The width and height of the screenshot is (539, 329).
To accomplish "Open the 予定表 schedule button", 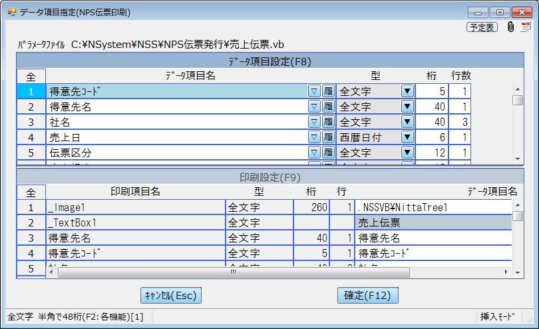I will coord(482,27).
